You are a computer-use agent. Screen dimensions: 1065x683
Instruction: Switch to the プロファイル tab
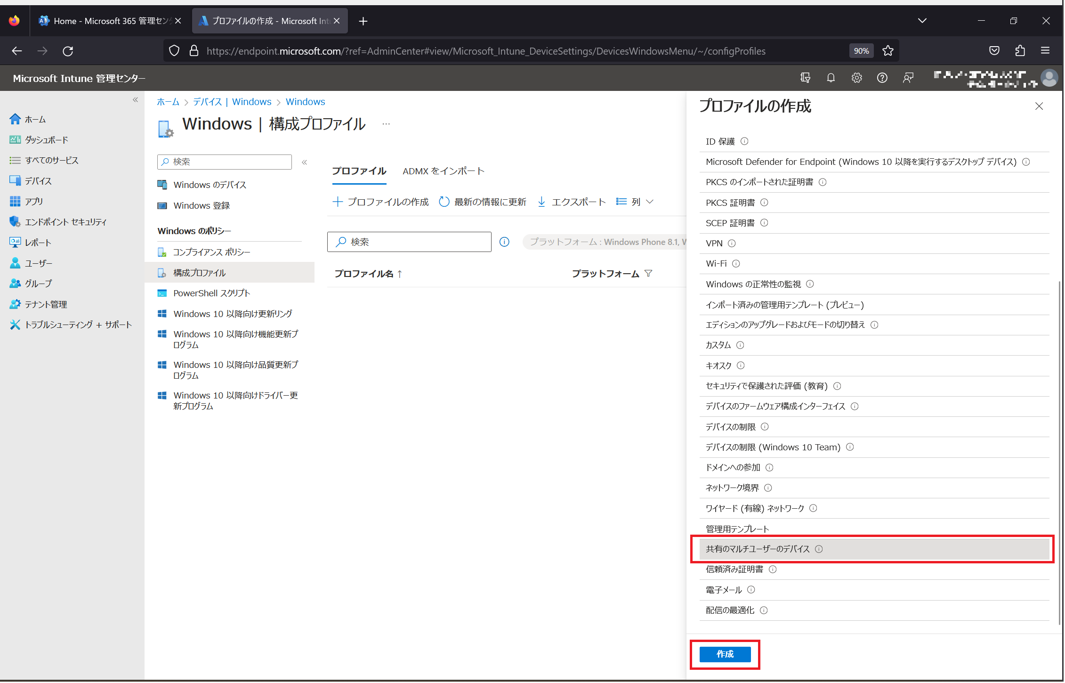[x=359, y=171]
